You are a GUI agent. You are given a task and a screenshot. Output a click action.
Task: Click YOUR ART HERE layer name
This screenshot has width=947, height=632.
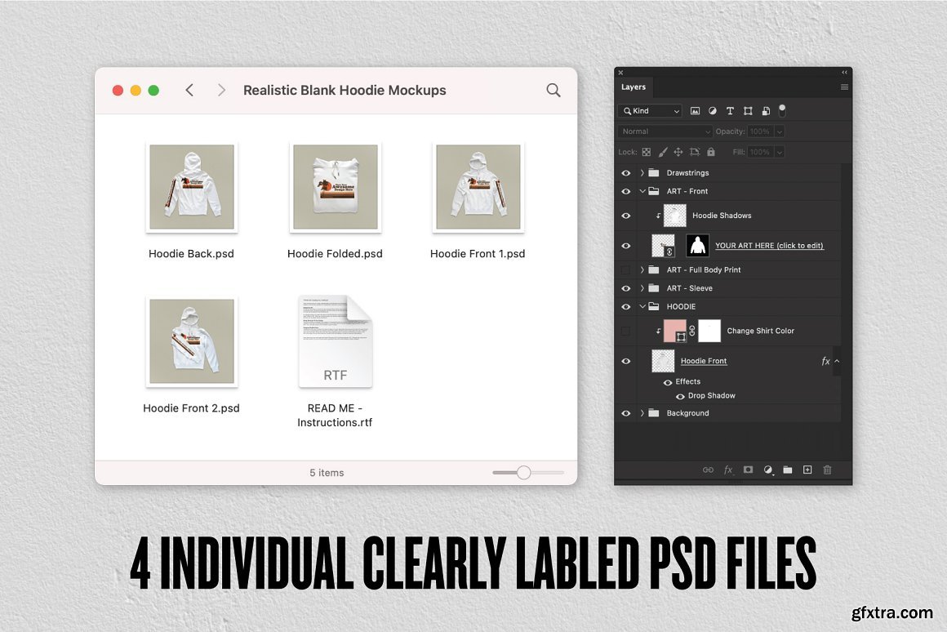coord(769,246)
